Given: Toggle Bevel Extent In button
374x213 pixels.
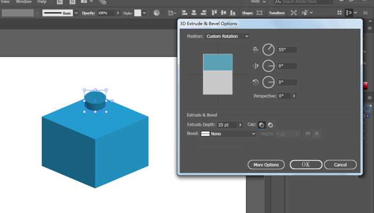Looking at the screenshot, I should (x=317, y=134).
